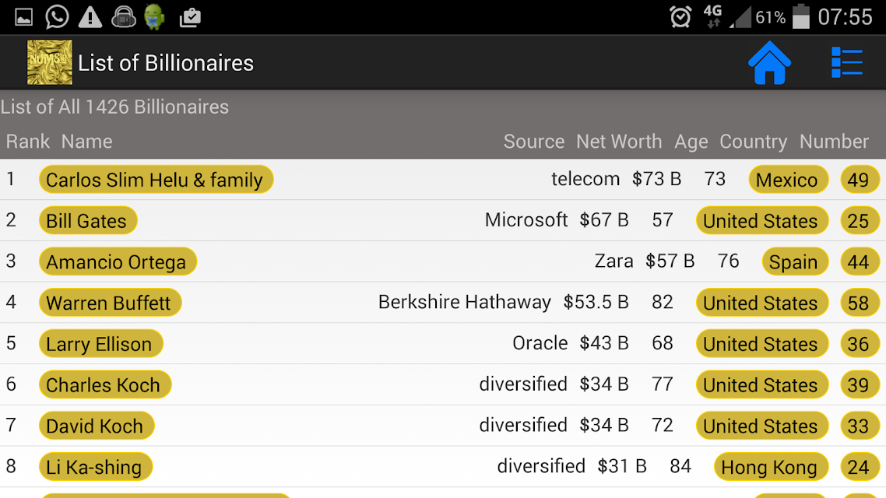Open the WhatsApp notification icon

click(x=57, y=17)
